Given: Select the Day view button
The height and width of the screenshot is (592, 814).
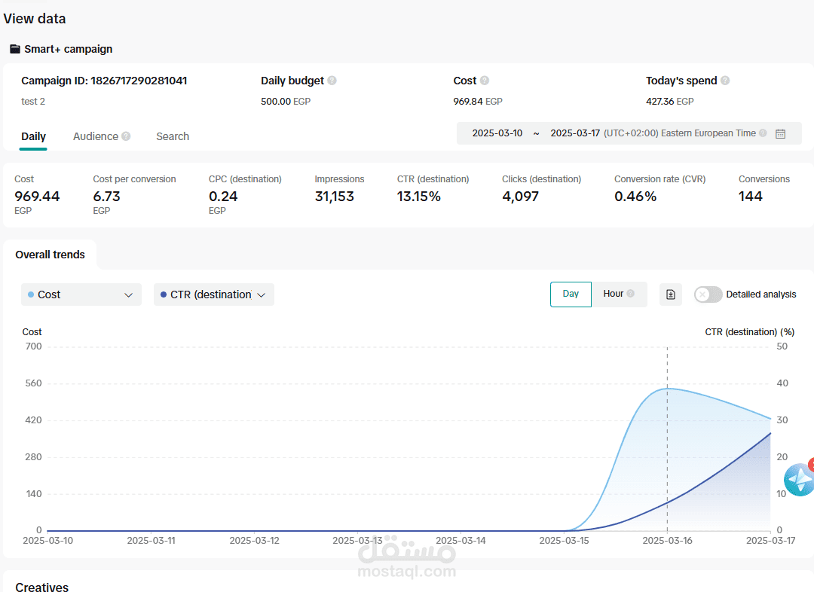Looking at the screenshot, I should pyautogui.click(x=571, y=294).
